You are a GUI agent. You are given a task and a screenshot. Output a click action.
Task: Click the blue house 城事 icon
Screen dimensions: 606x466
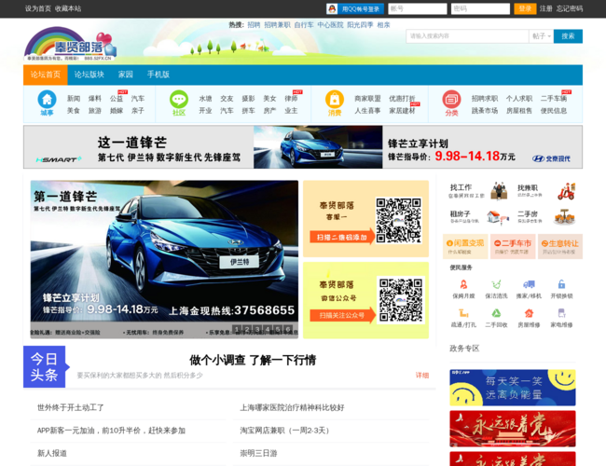click(47, 99)
